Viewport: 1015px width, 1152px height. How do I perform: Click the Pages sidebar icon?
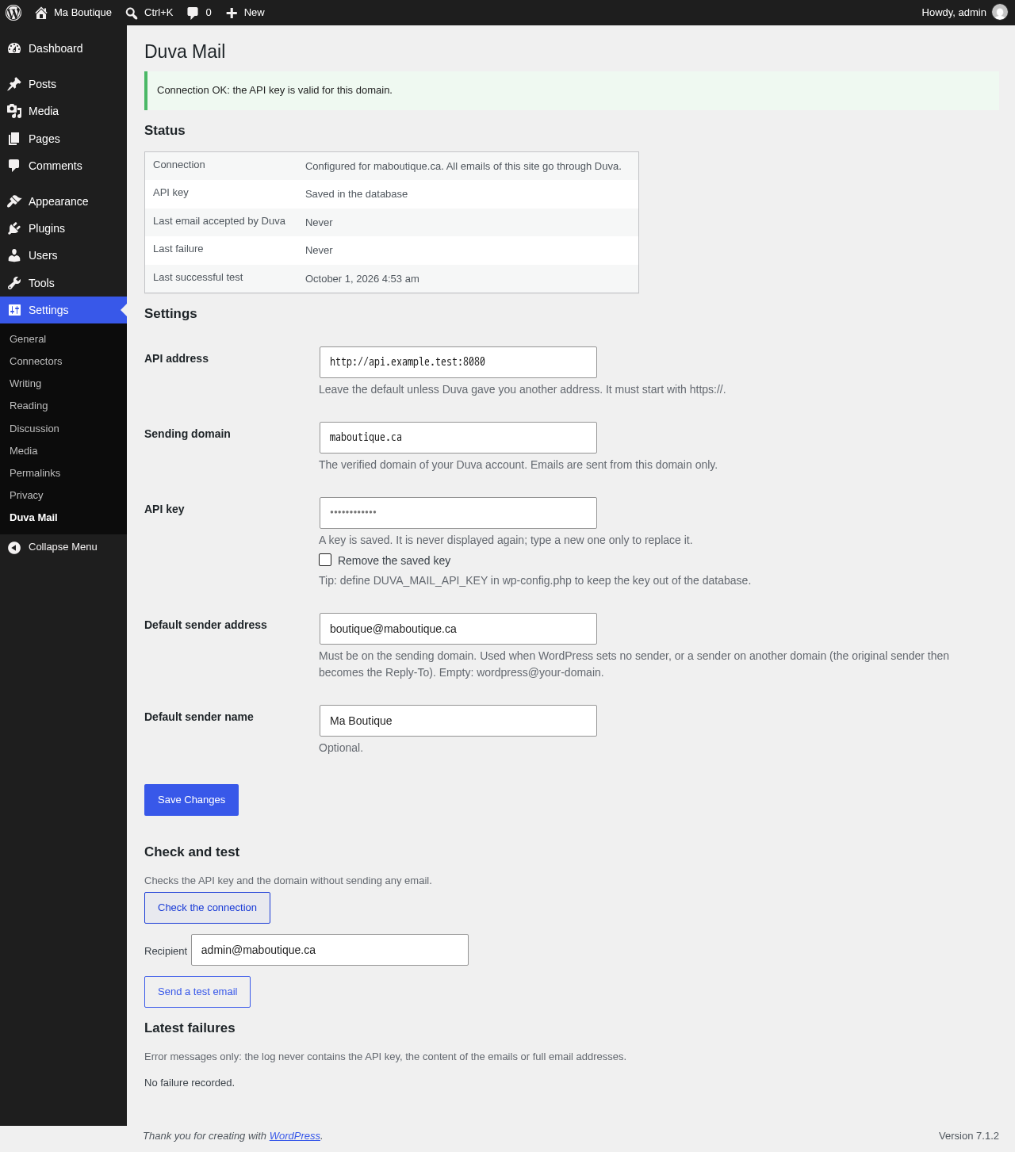point(14,139)
